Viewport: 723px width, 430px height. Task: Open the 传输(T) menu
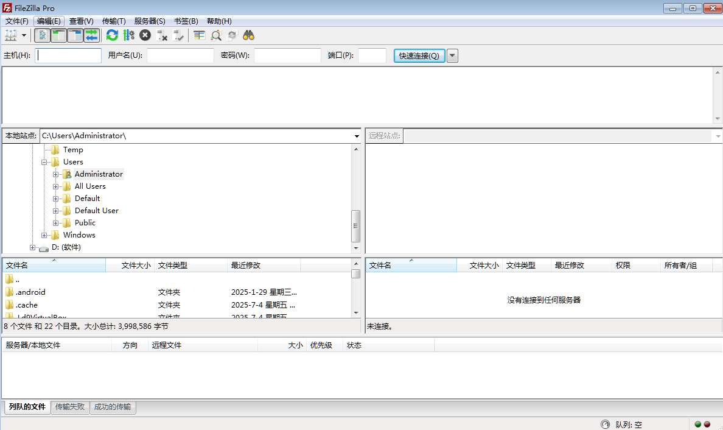point(113,21)
